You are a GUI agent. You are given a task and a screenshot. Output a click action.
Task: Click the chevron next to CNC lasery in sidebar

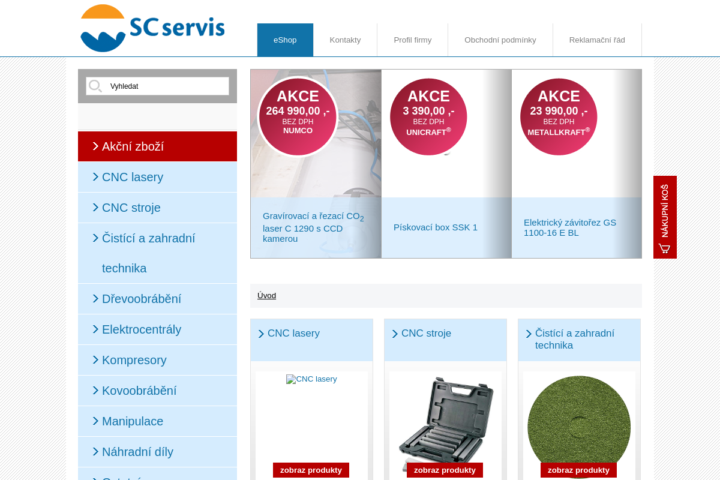(95, 176)
